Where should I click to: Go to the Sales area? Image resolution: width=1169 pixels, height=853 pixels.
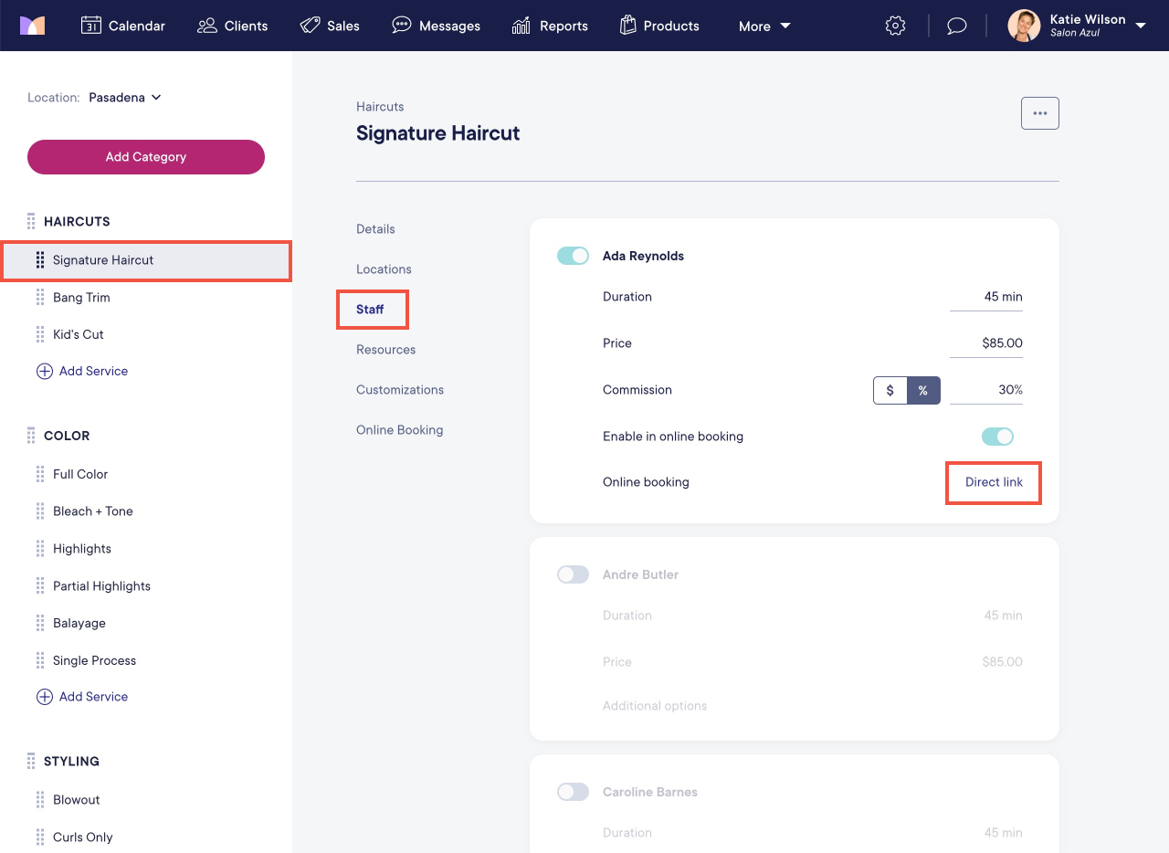pyautogui.click(x=330, y=26)
